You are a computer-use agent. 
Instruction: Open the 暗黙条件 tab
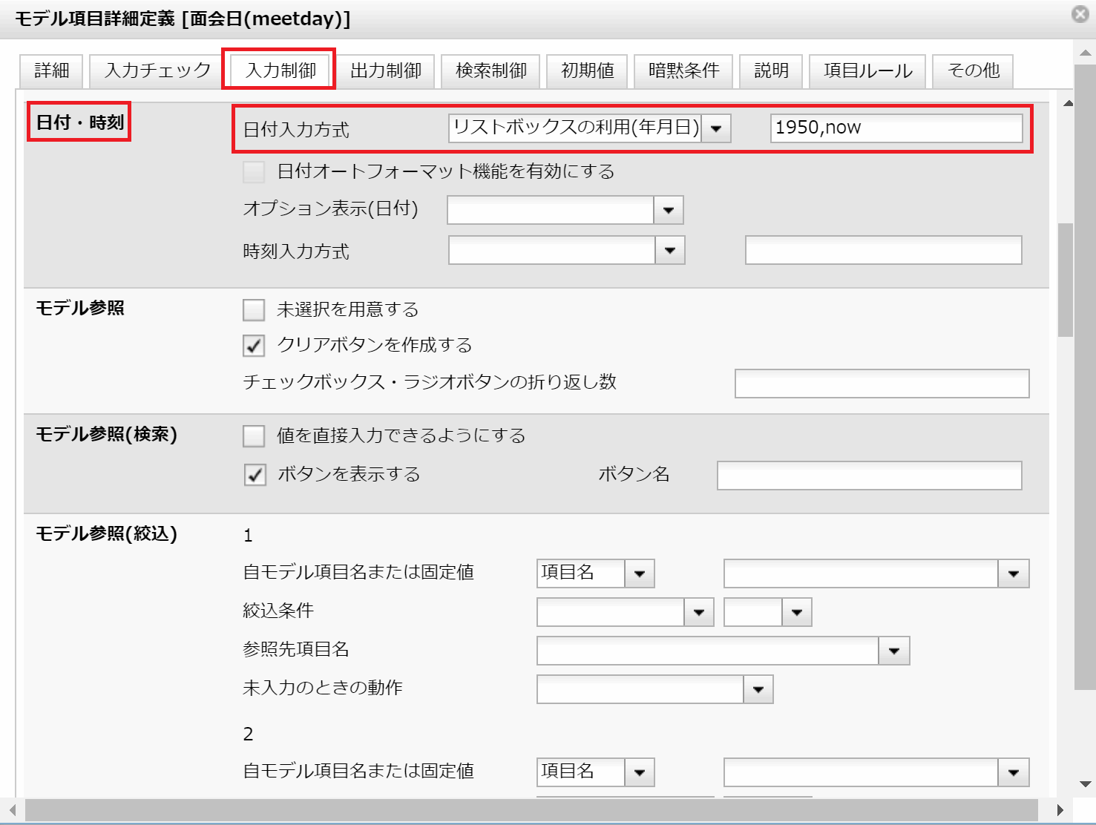684,70
